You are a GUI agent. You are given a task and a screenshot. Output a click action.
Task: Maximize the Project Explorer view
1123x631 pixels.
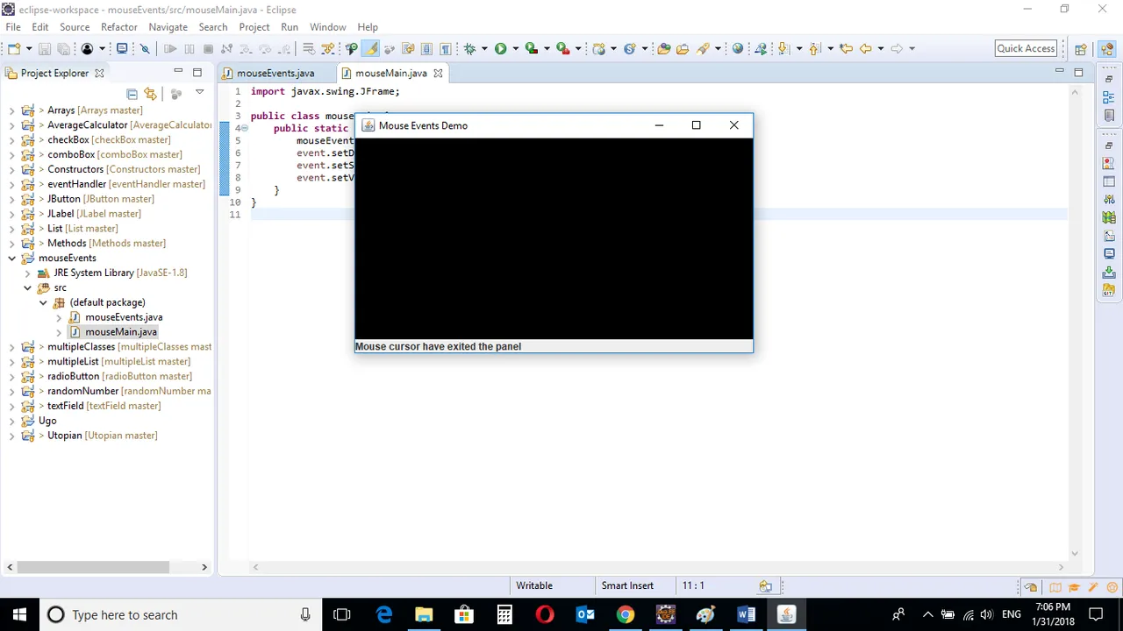pos(197,73)
